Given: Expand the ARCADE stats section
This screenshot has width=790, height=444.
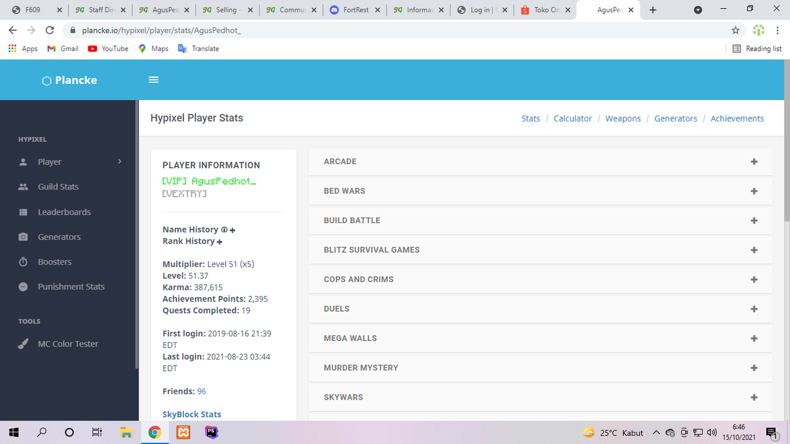Looking at the screenshot, I should point(540,162).
